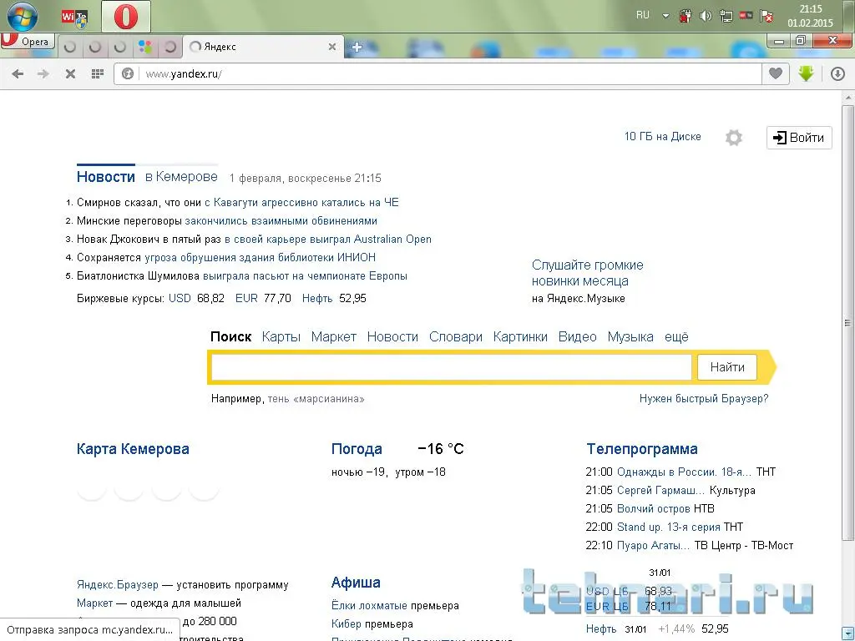Click the power plug tray icon
The width and height of the screenshot is (855, 641).
686,16
